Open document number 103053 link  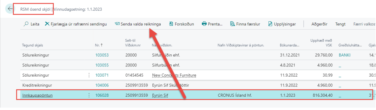point(102,55)
